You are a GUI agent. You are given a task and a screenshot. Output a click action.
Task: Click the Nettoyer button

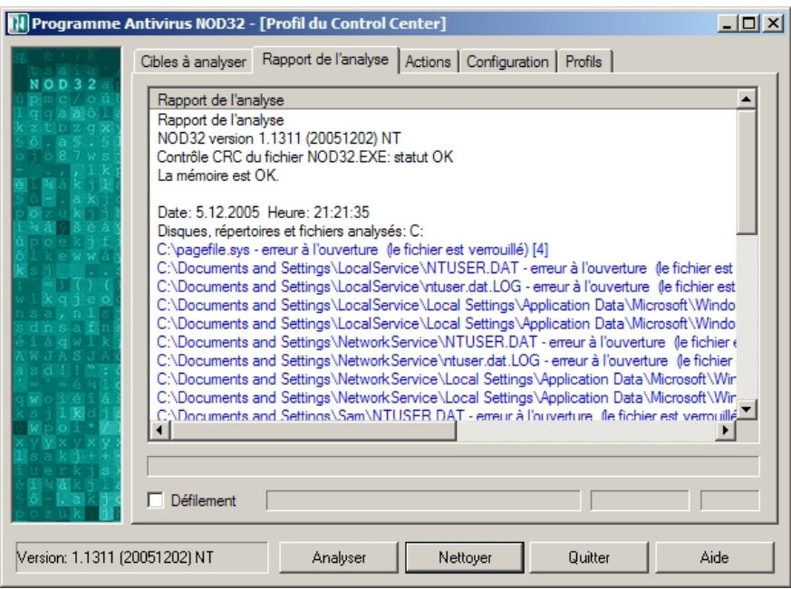tap(465, 557)
